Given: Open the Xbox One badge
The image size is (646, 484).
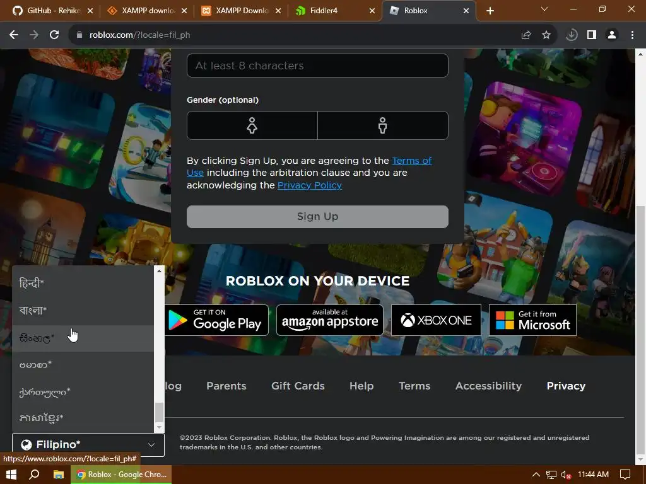Looking at the screenshot, I should (x=437, y=320).
